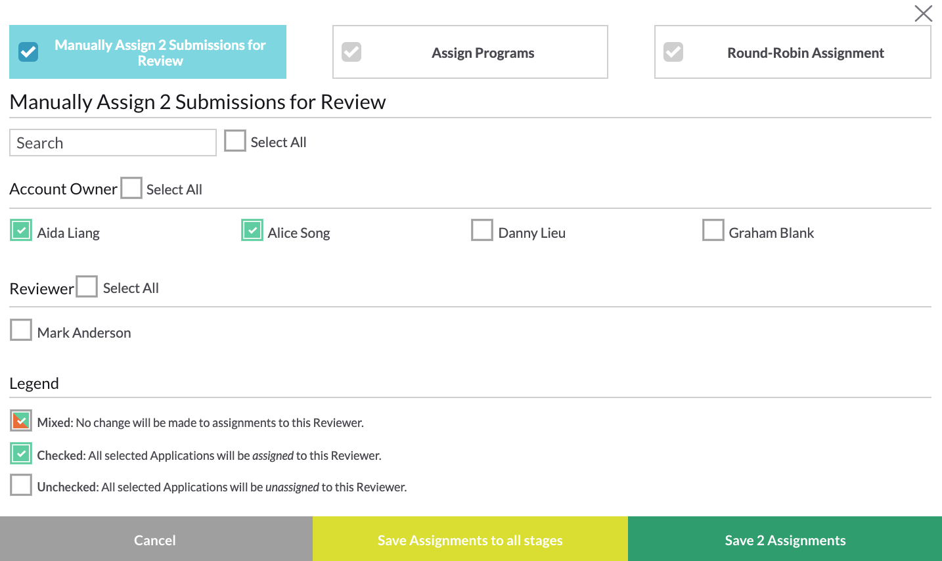Screen dimensions: 942x561
Task: Cancel the assignment dialog
Action: (155, 539)
